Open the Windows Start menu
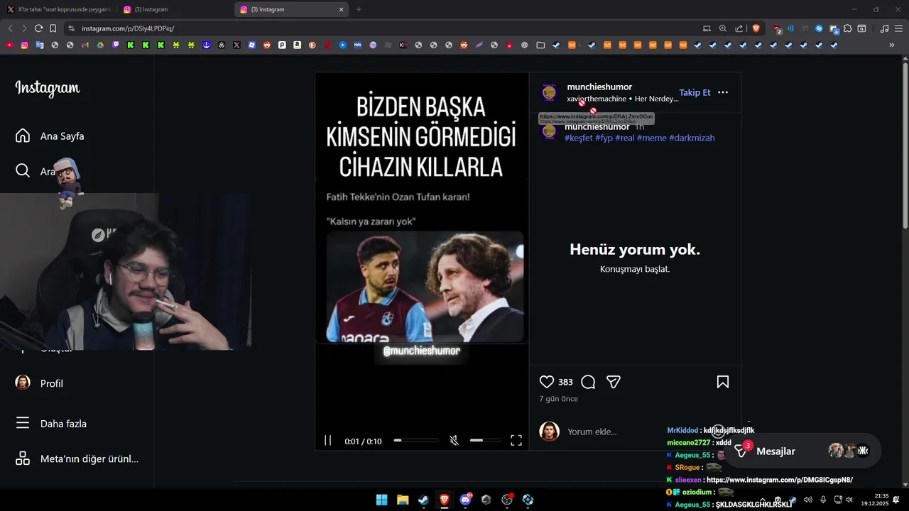The width and height of the screenshot is (909, 511). (x=381, y=500)
